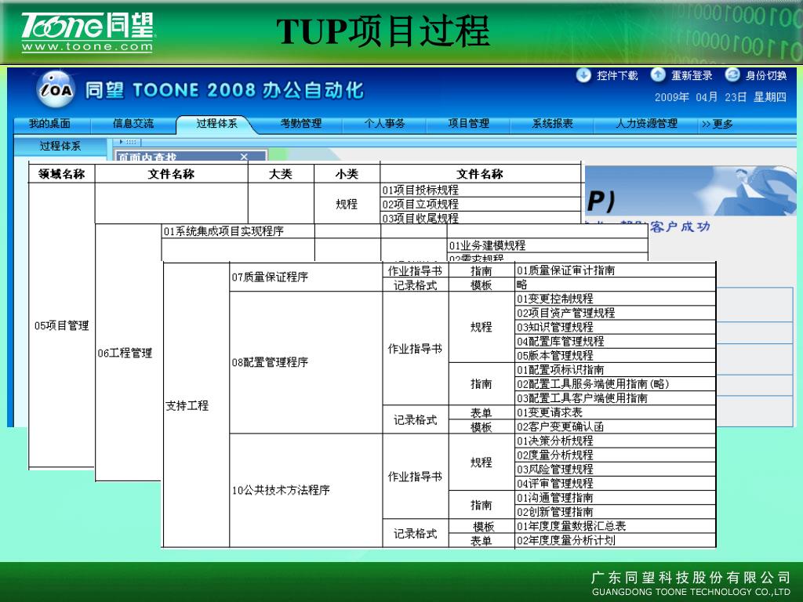Select the 05项目管理 domain cell
Screen dimensions: 803x602
[x=61, y=325]
